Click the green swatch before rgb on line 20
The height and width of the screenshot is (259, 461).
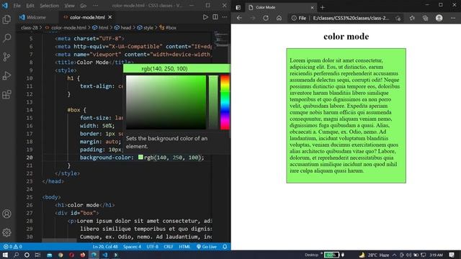(140, 157)
